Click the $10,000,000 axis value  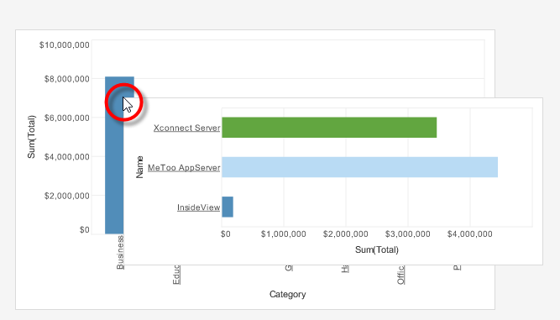65,45
